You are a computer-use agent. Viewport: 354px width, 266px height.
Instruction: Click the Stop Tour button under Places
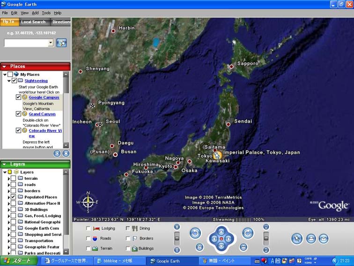[x=66, y=153]
